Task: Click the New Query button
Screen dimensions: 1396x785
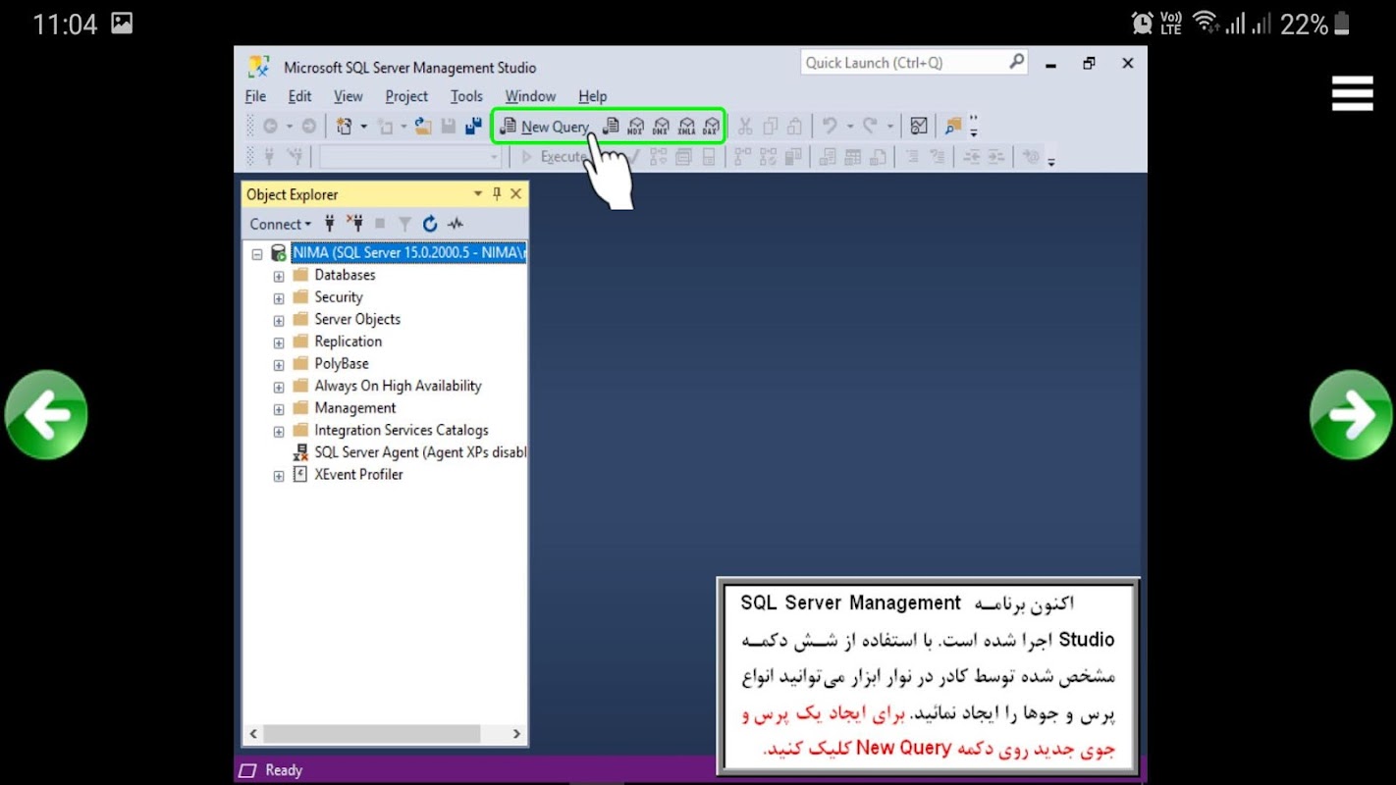Action: pos(545,127)
